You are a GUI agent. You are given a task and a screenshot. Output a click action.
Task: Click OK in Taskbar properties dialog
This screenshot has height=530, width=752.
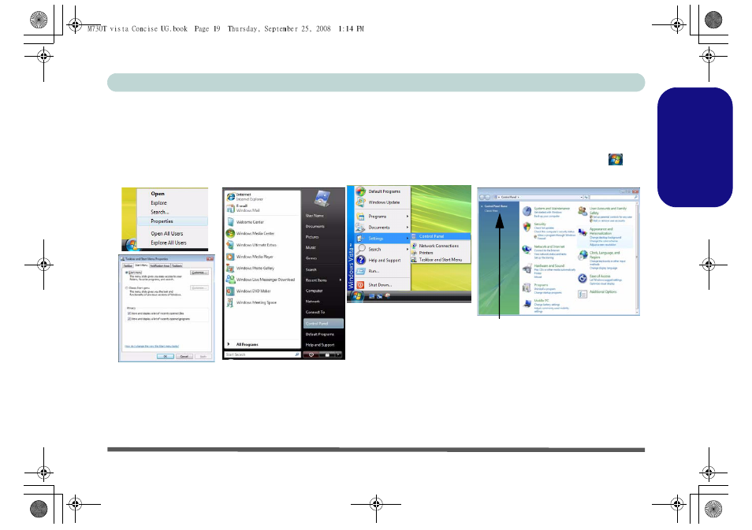166,357
